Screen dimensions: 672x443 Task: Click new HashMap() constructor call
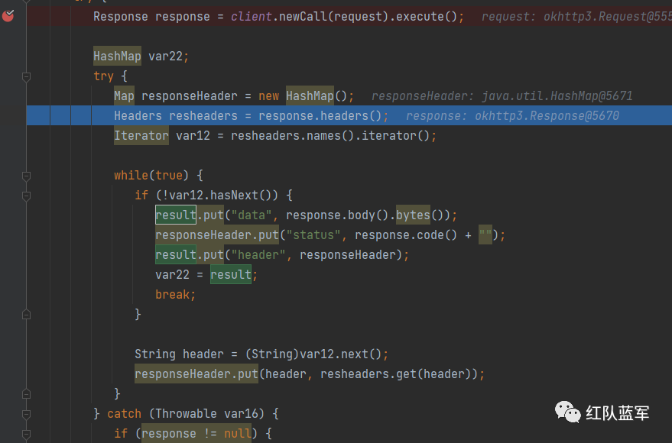[x=306, y=96]
